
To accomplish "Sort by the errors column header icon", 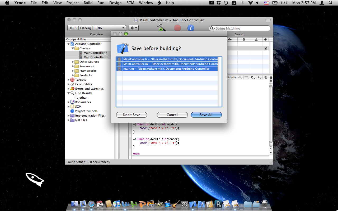I will 244,39.
